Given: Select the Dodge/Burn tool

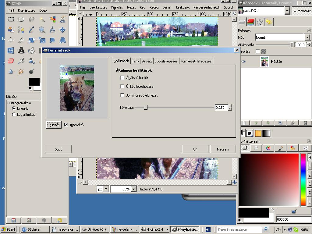Looking at the screenshot, I should [31, 71].
